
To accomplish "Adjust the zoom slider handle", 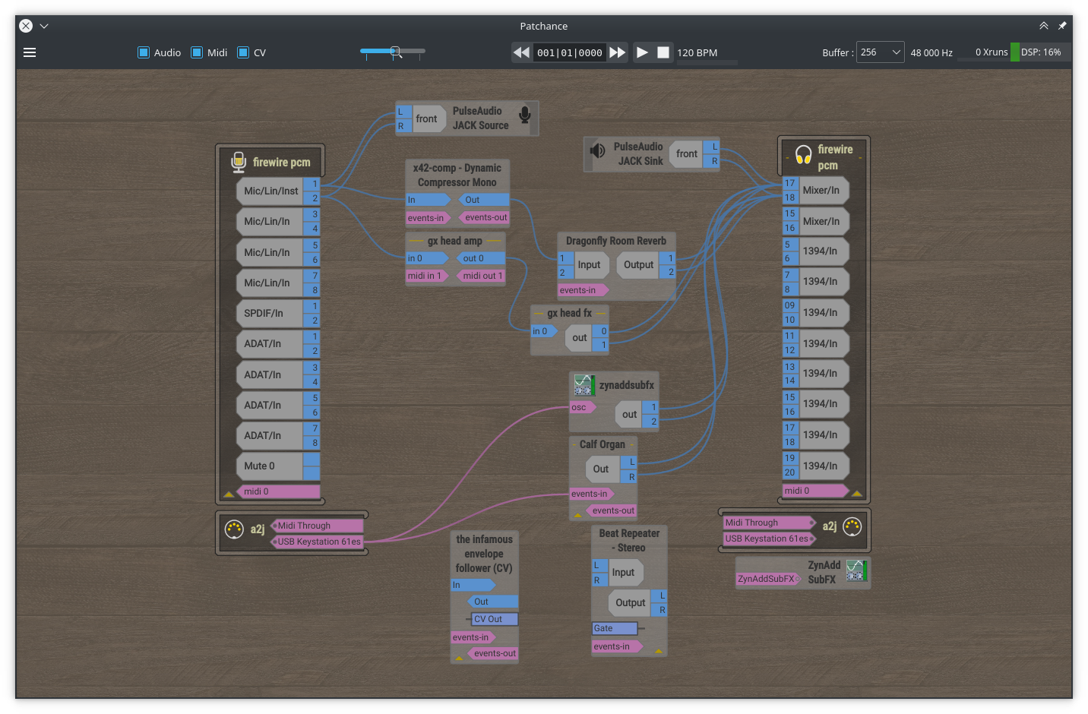I will coord(396,52).
